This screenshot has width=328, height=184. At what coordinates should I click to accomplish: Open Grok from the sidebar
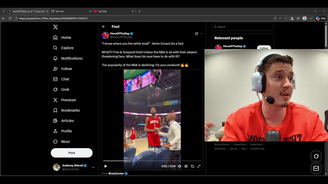(61, 89)
